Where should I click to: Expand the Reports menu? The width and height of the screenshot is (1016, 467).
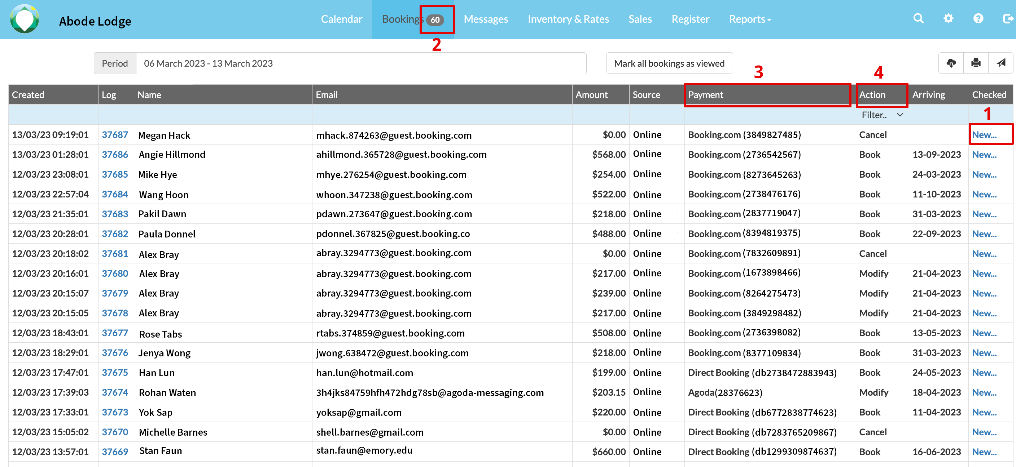tap(750, 19)
